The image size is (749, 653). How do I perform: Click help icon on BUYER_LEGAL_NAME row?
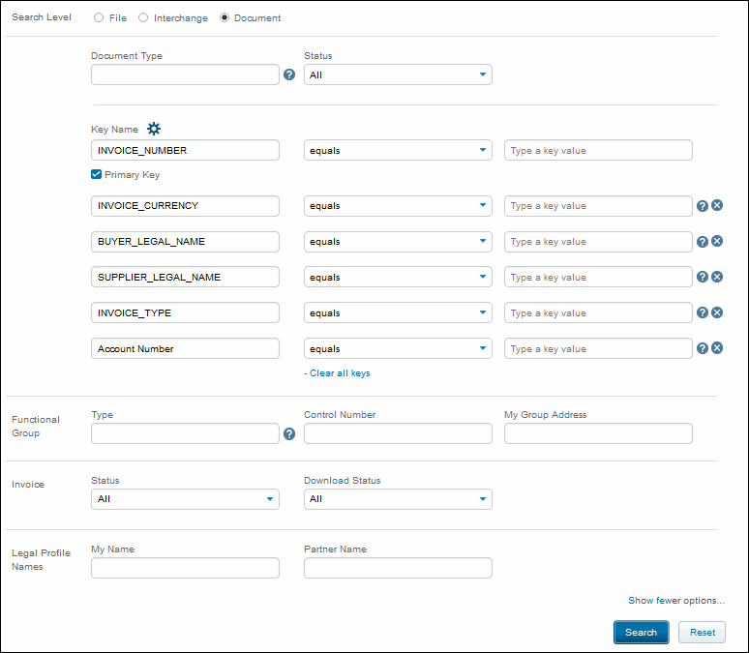[x=703, y=242]
